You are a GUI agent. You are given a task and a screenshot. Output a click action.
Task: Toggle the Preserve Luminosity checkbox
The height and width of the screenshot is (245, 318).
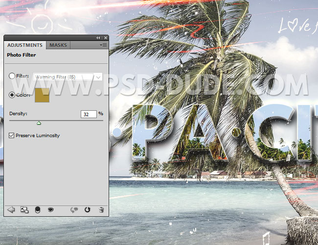(11, 135)
